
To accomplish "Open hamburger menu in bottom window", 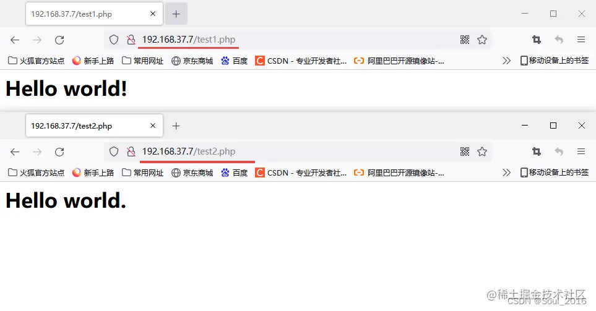I will pos(581,151).
